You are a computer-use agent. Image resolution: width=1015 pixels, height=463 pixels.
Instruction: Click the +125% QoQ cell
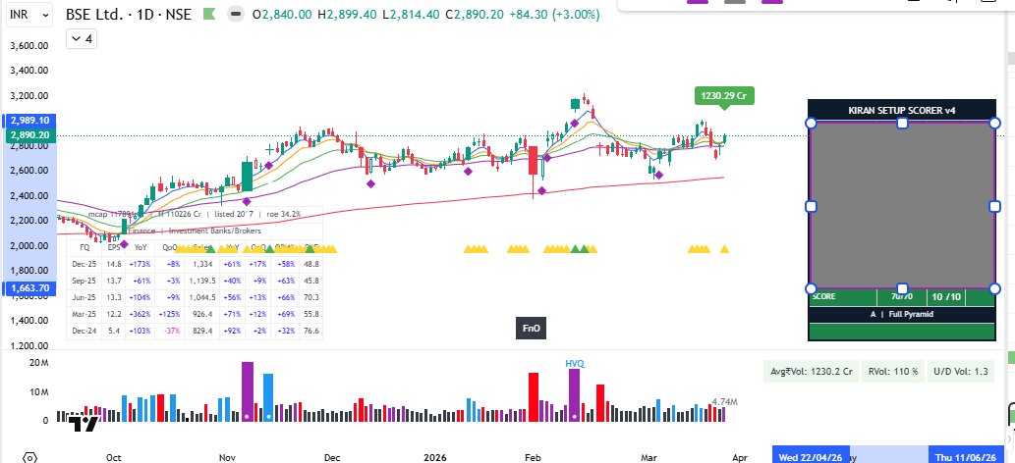pyautogui.click(x=171, y=314)
